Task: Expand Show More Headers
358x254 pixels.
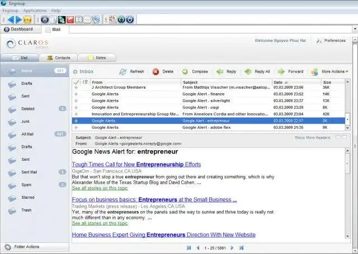Action: point(312,137)
